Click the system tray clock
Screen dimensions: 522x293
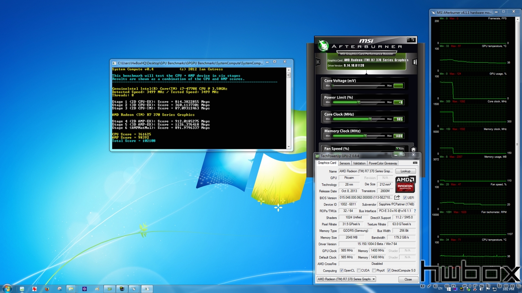(508, 289)
